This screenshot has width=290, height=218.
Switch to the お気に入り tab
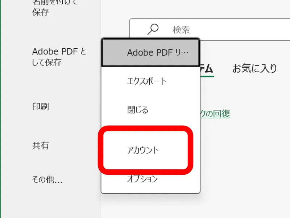click(x=255, y=68)
